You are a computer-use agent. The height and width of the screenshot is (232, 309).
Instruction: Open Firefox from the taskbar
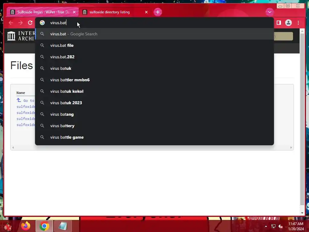26,226
